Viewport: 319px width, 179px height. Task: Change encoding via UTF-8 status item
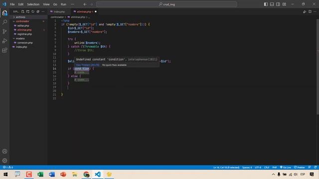(258, 168)
